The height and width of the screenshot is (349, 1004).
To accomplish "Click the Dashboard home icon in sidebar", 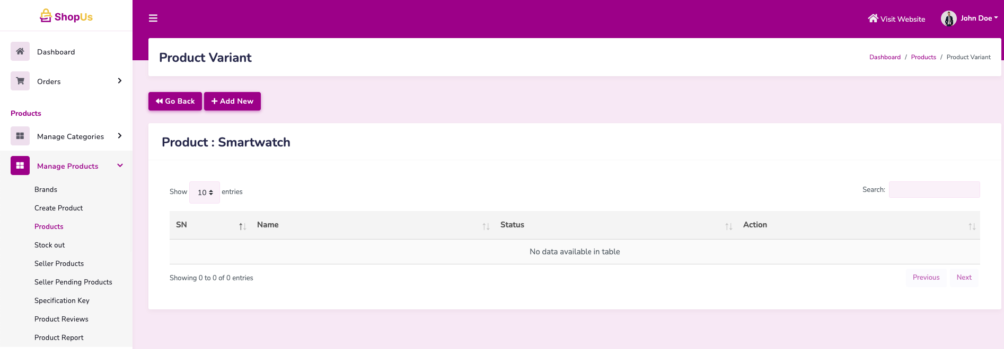I will [20, 51].
